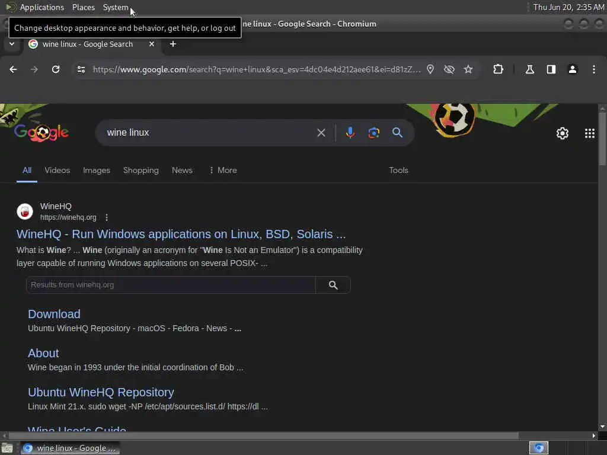Open the profile avatar icon
The width and height of the screenshot is (607, 455).
pos(573,69)
